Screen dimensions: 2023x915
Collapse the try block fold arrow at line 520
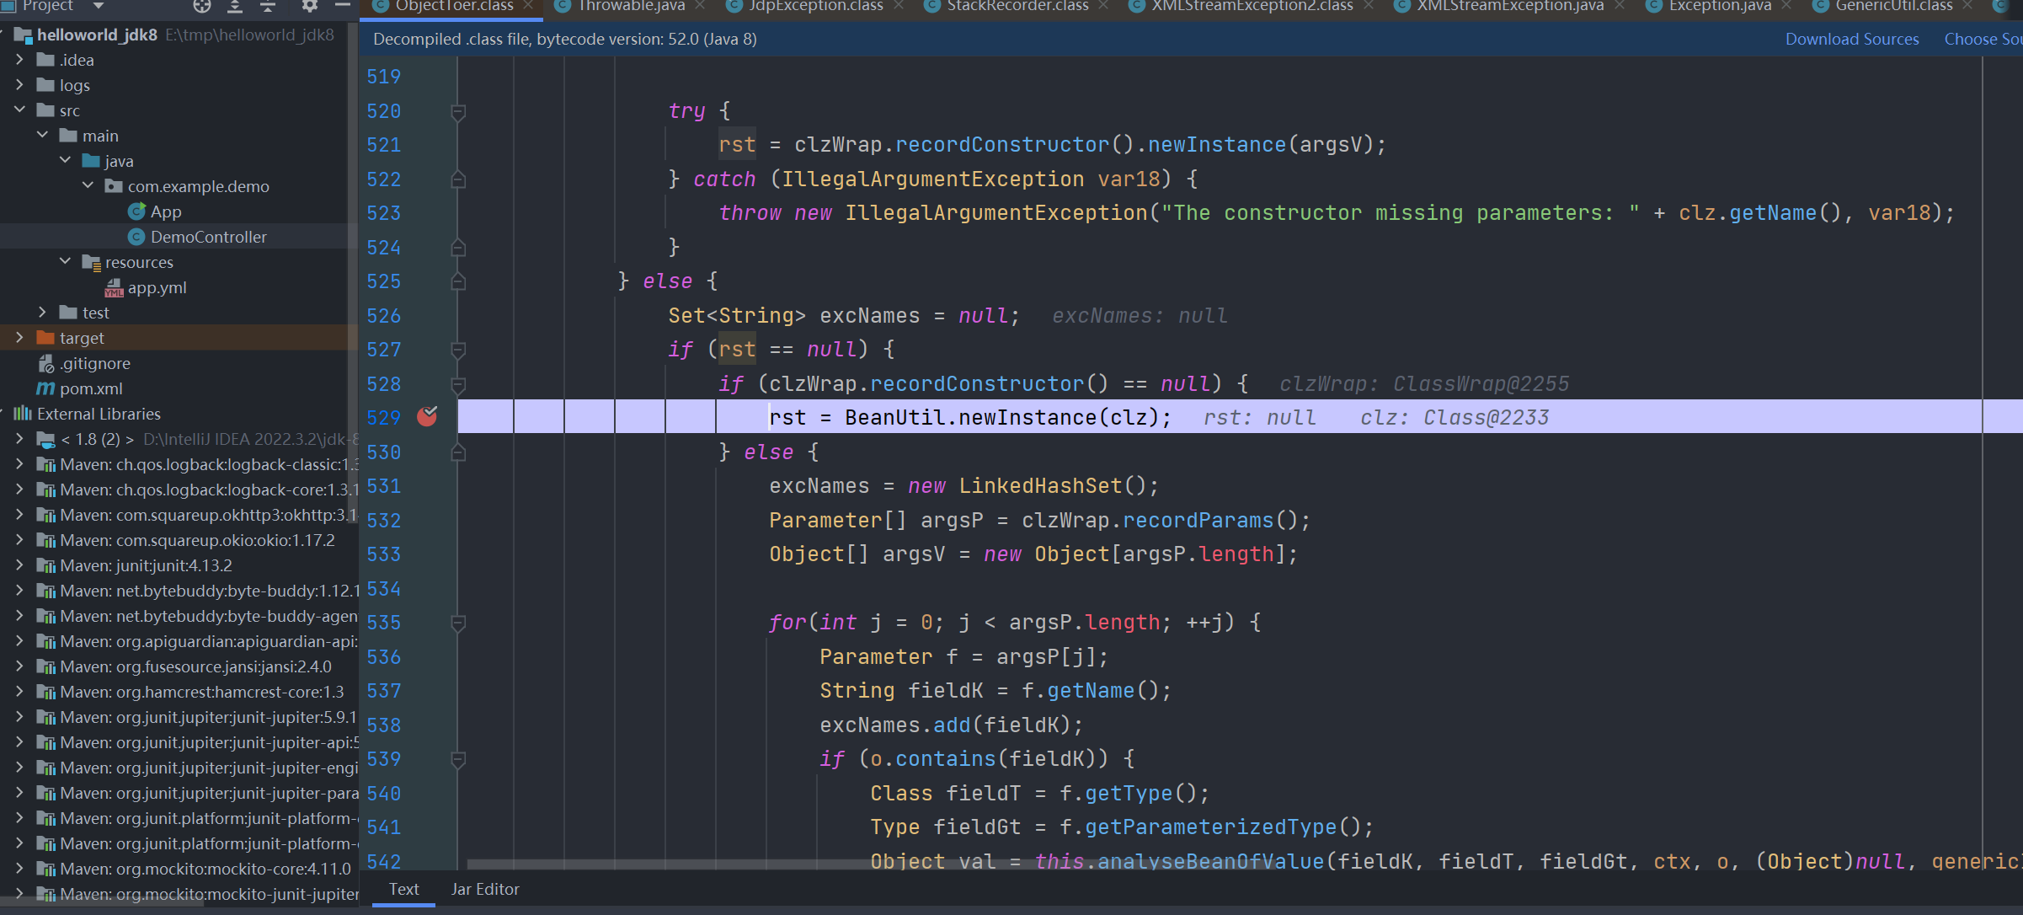(x=458, y=110)
